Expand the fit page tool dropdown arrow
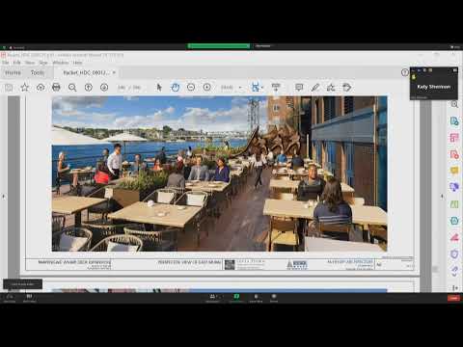This screenshot has width=463, height=347. [x=262, y=88]
